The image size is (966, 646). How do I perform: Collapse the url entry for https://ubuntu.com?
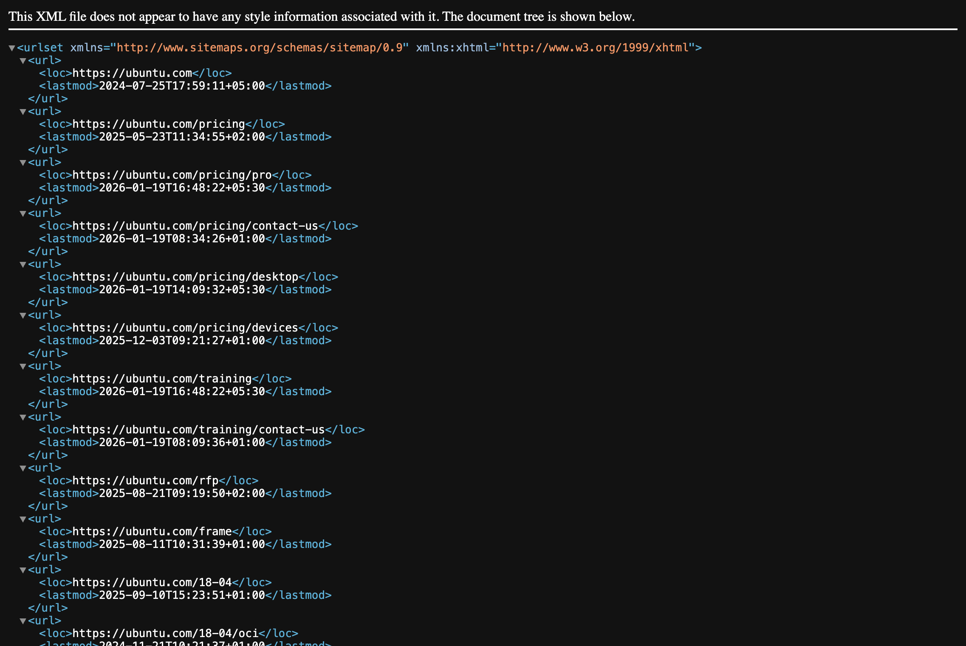(23, 60)
